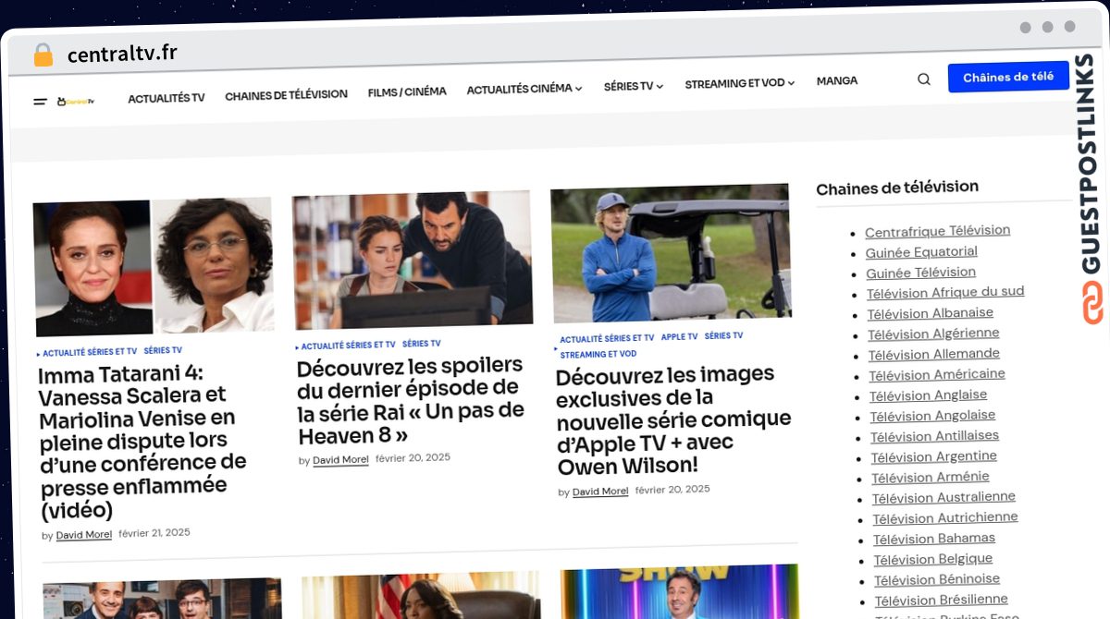
Task: Open the Actualités TV menu item
Action: (166, 98)
